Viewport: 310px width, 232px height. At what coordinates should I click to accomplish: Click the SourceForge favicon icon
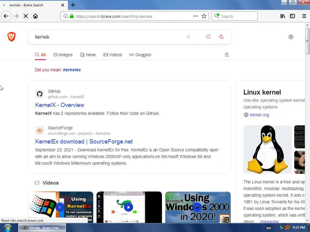point(40,130)
